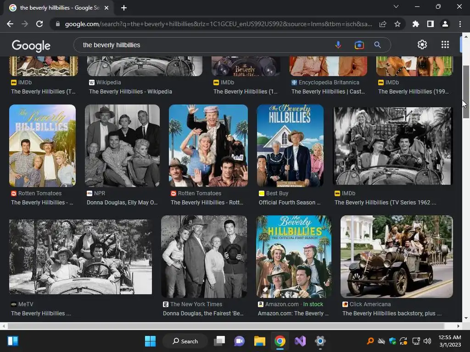This screenshot has width=470, height=352.
Task: Open the Widgets panel on taskbar
Action: coord(13,341)
